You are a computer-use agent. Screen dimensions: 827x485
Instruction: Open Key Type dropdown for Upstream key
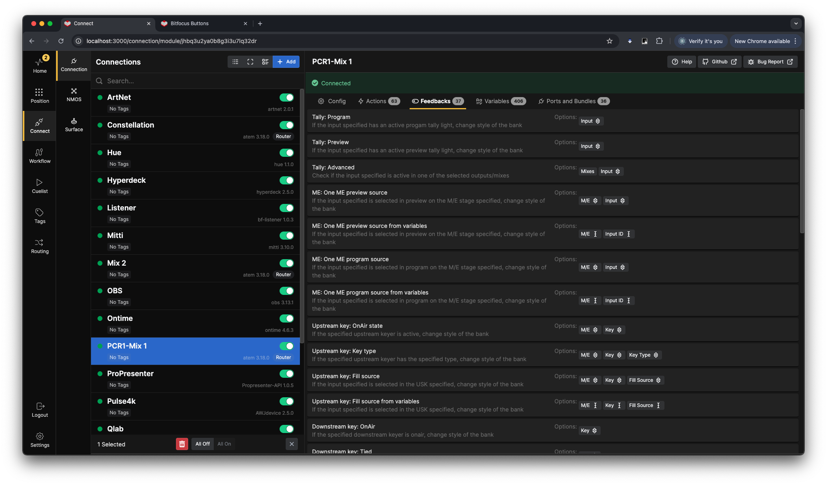(x=644, y=355)
